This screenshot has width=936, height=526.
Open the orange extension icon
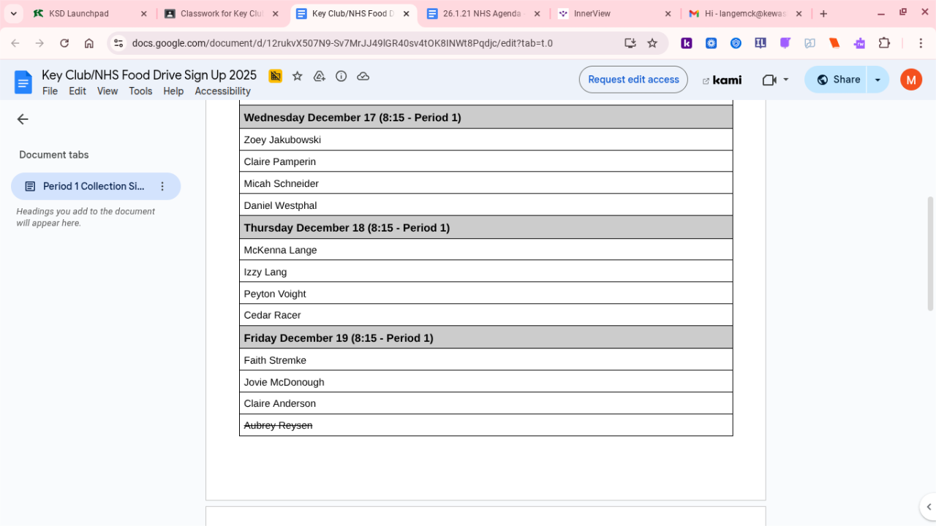tap(834, 43)
